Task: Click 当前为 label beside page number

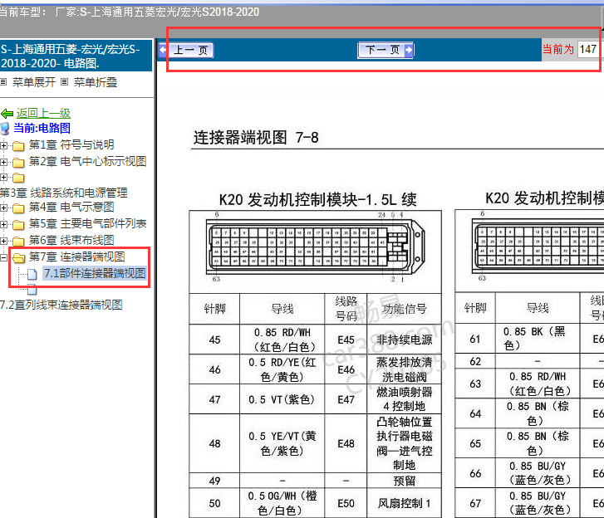Action: (558, 49)
